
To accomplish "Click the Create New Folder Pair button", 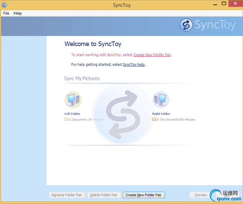I will pos(144,195).
